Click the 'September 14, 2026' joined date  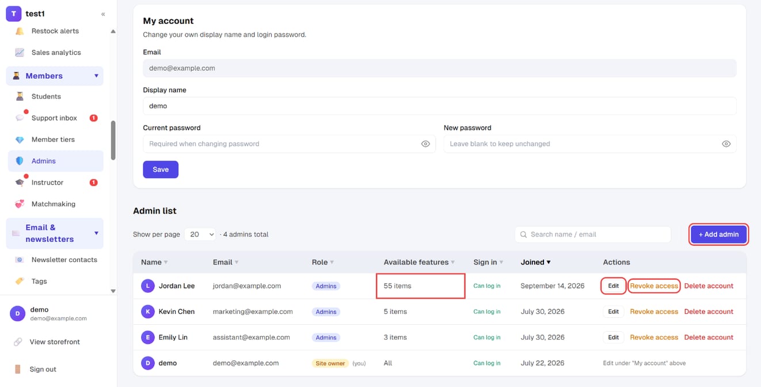click(553, 286)
